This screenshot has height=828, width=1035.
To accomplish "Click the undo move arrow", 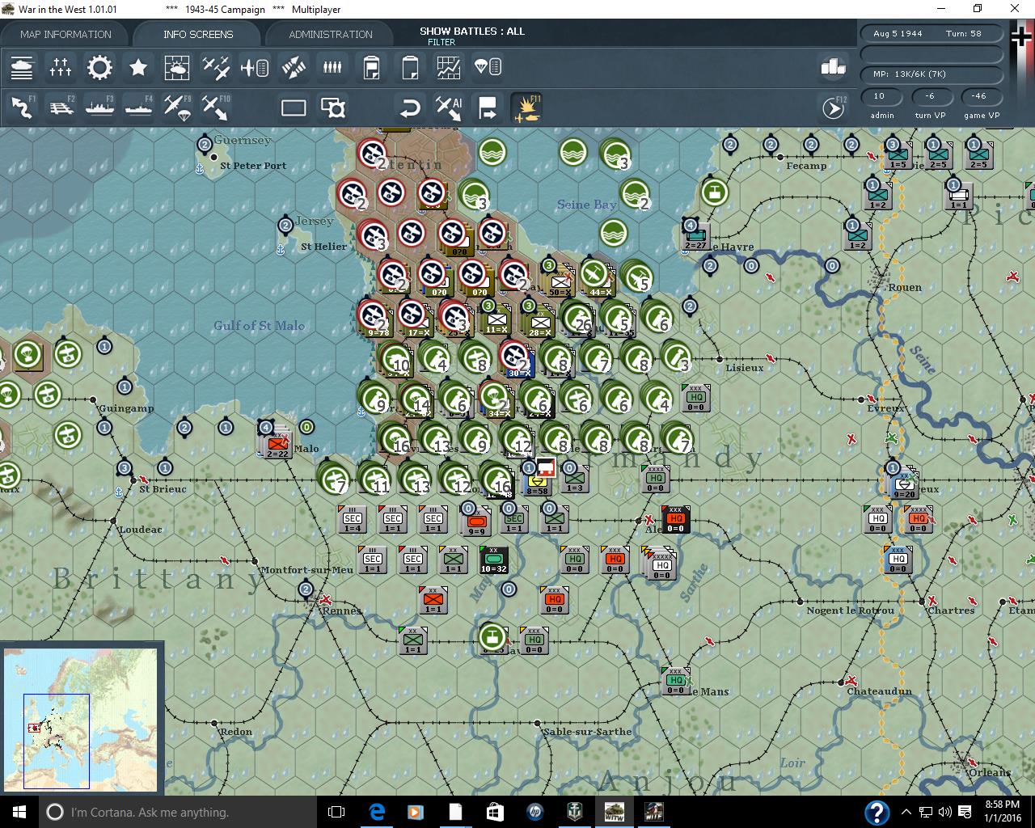I will [x=410, y=108].
